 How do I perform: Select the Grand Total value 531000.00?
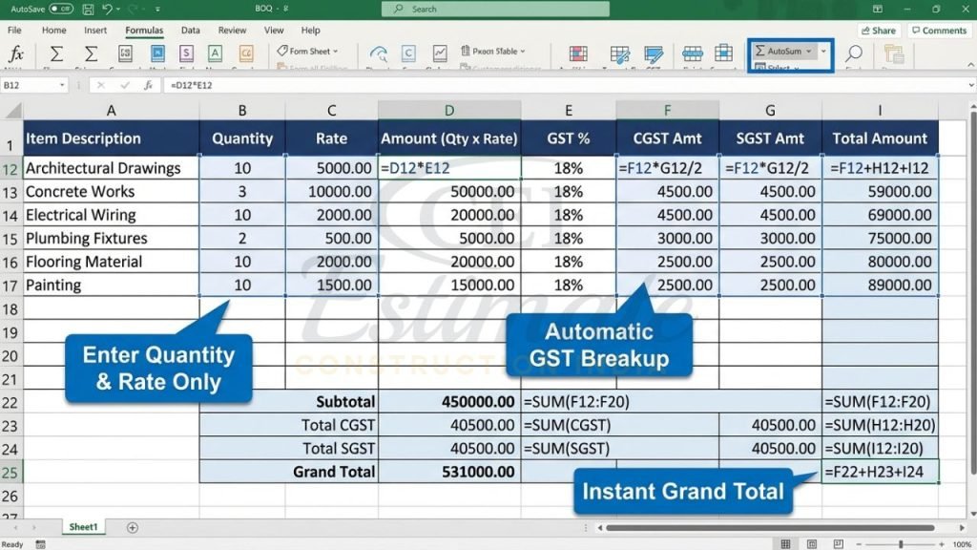(449, 472)
